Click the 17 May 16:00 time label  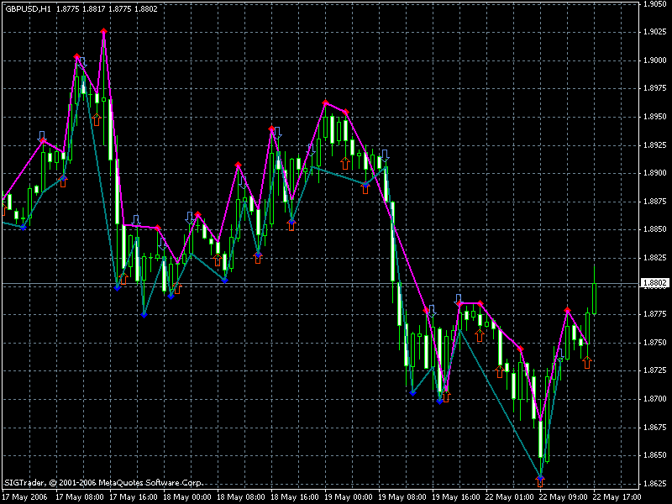pyautogui.click(x=134, y=497)
